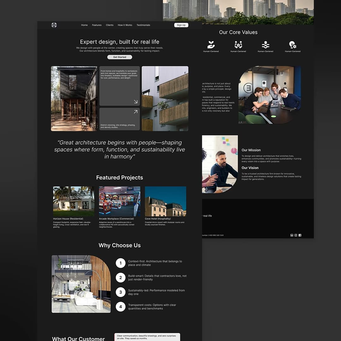Image resolution: width=341 pixels, height=341 pixels.
Task: Open the Clients navigation item
Action: click(110, 25)
